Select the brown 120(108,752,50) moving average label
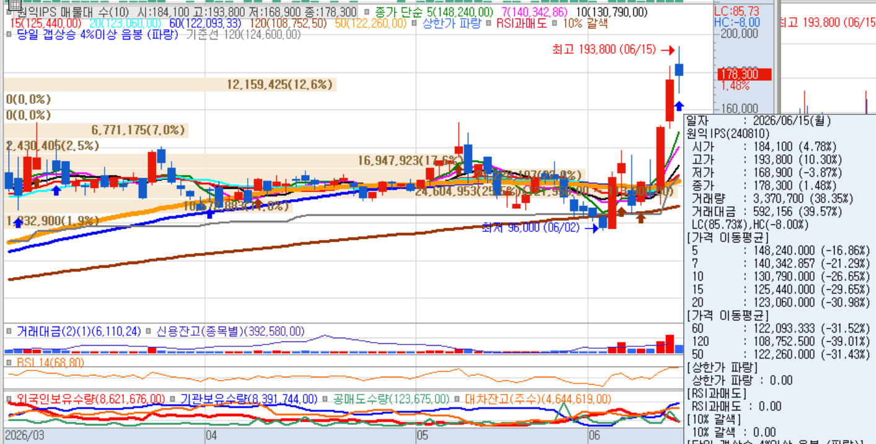The height and width of the screenshot is (444, 876). click(x=288, y=23)
